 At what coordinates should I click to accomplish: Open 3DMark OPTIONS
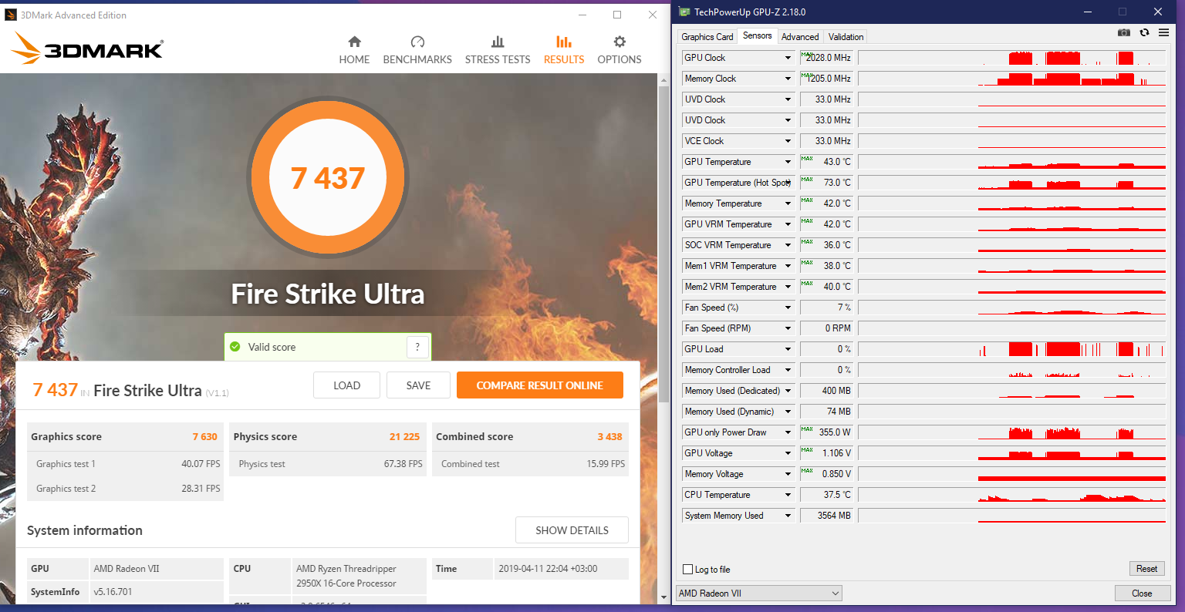pyautogui.click(x=620, y=50)
